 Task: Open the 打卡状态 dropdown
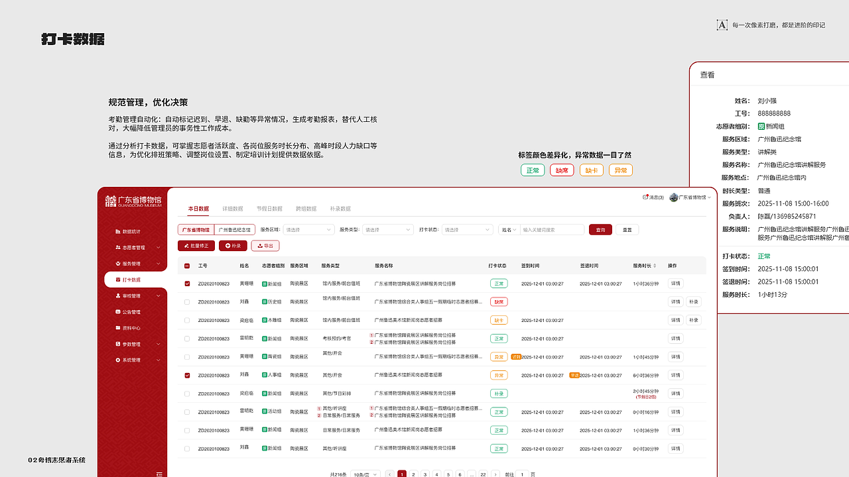point(467,230)
